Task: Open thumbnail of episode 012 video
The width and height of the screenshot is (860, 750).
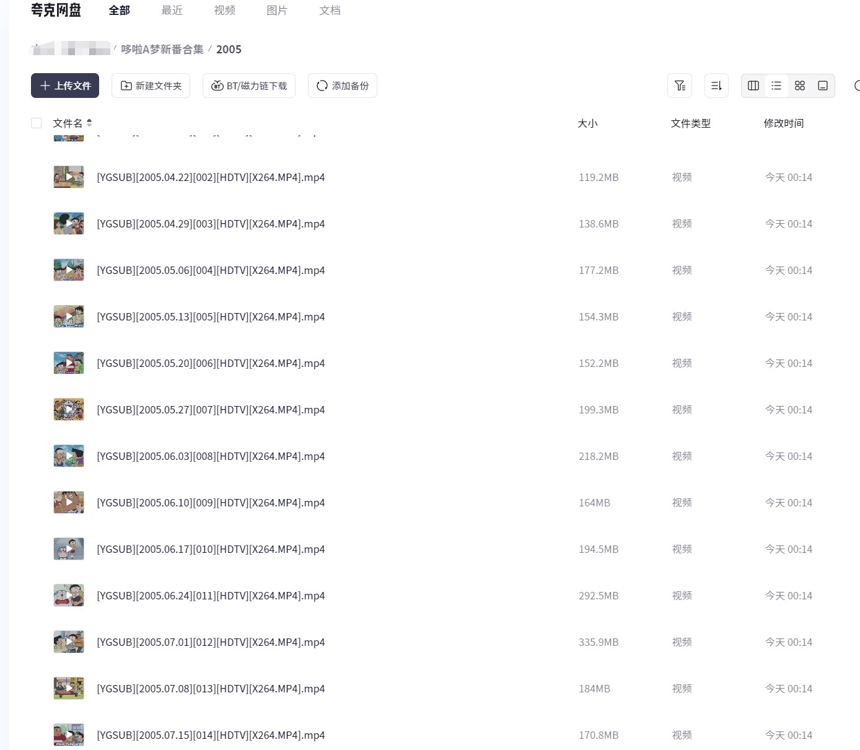Action: click(69, 642)
